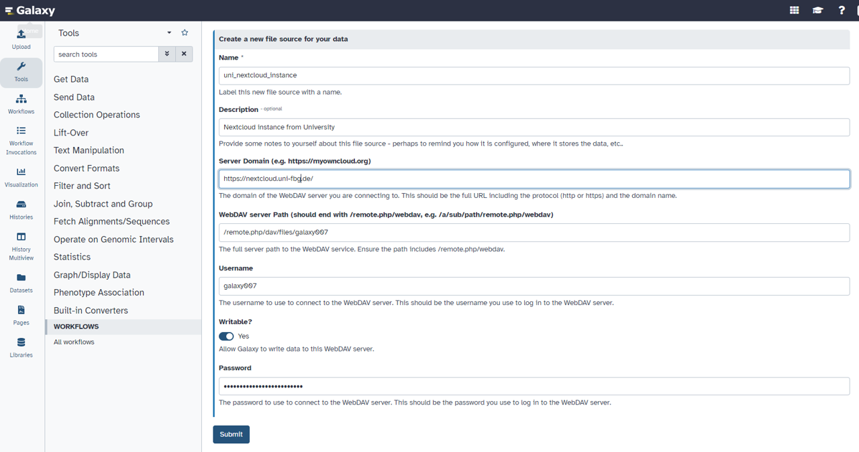Screen dimensions: 859x452
Task: Expand advanced tool search options
Action: pos(166,54)
